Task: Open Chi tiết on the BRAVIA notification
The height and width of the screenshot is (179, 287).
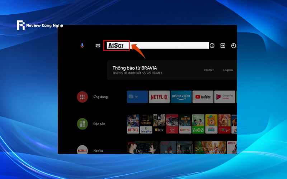Action: click(209, 70)
